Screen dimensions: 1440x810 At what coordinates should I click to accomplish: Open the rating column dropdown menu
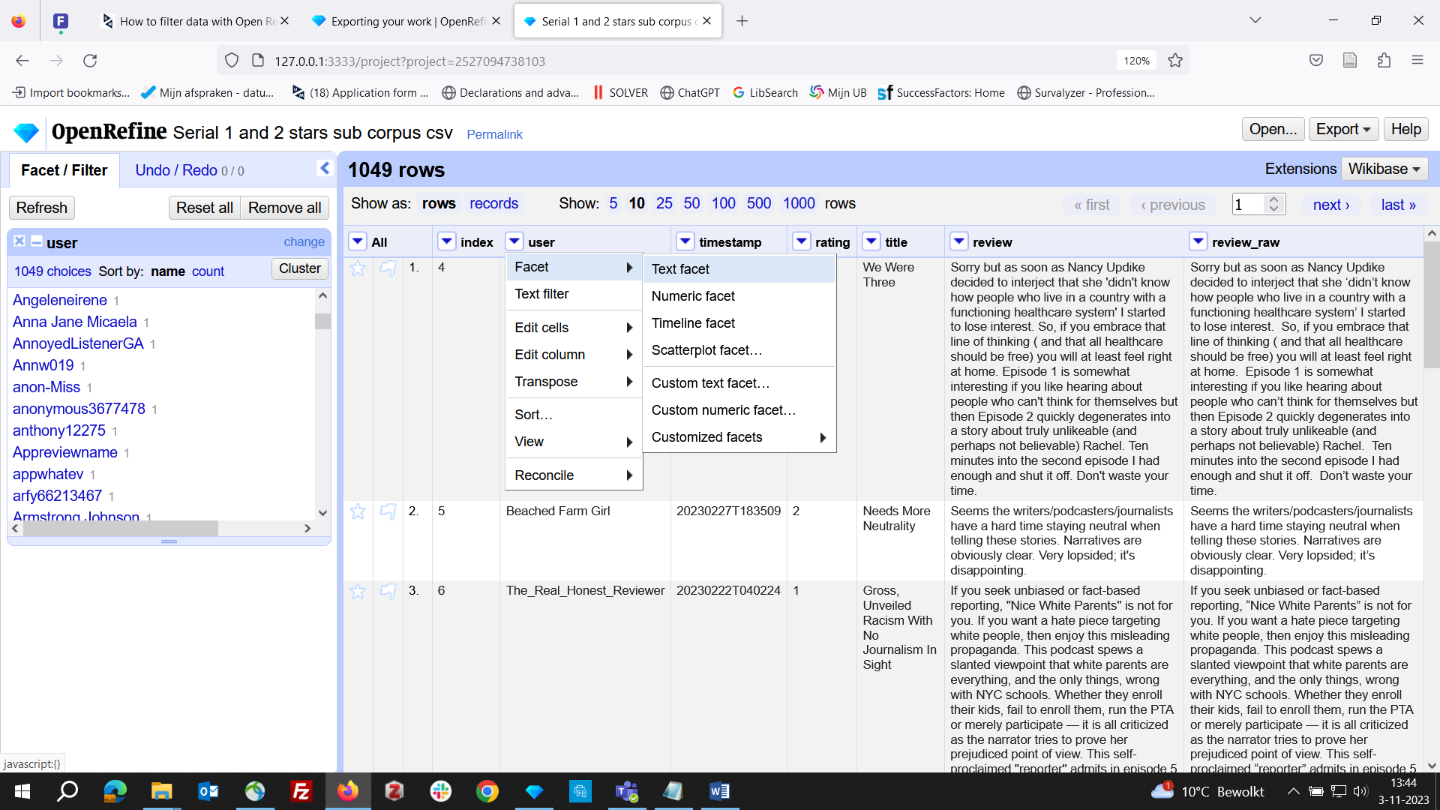pos(802,241)
